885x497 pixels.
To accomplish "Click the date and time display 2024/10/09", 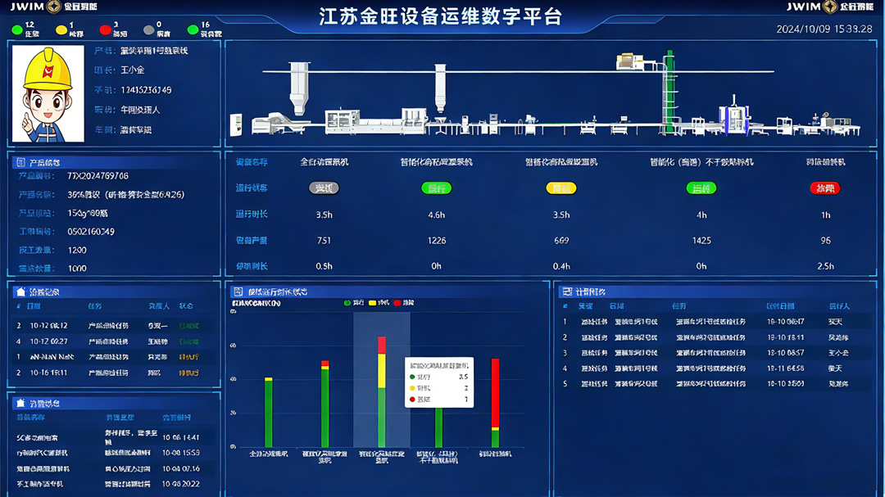I will (824, 29).
